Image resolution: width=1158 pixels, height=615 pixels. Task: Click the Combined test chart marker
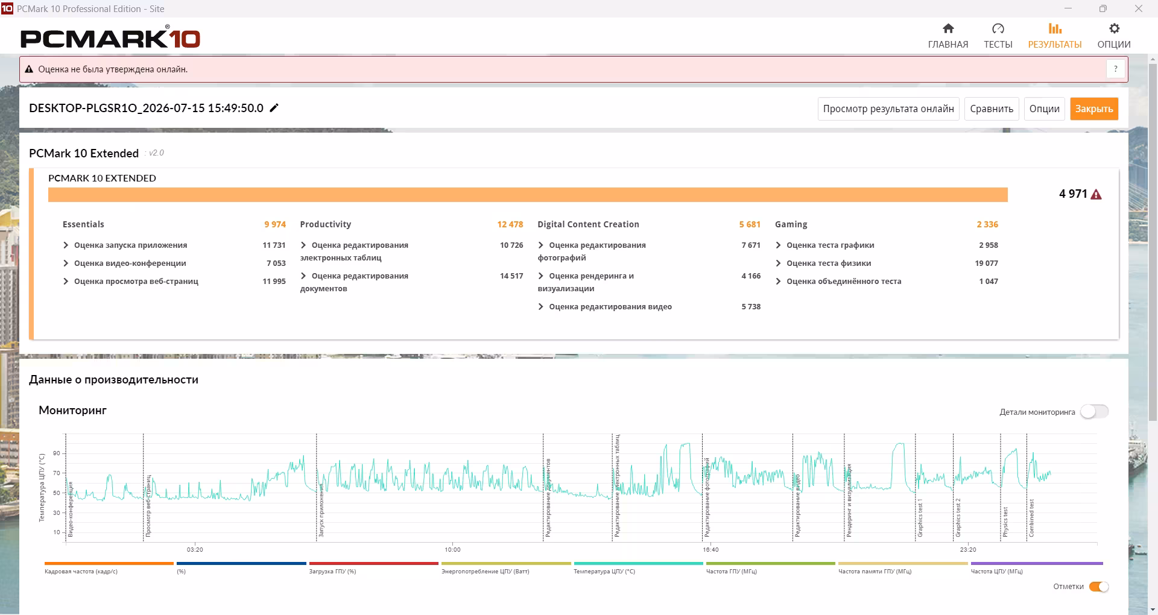1032,518
